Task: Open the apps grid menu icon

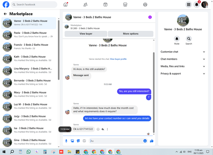Action: (189, 5)
